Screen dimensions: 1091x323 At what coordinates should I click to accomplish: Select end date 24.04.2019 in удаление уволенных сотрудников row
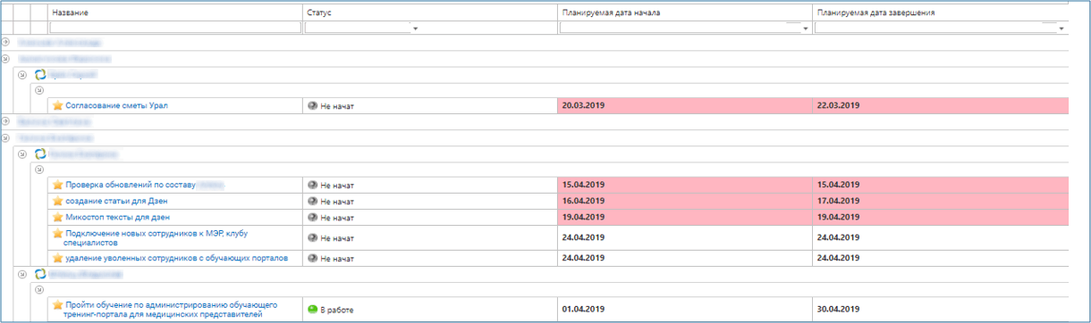coord(940,258)
